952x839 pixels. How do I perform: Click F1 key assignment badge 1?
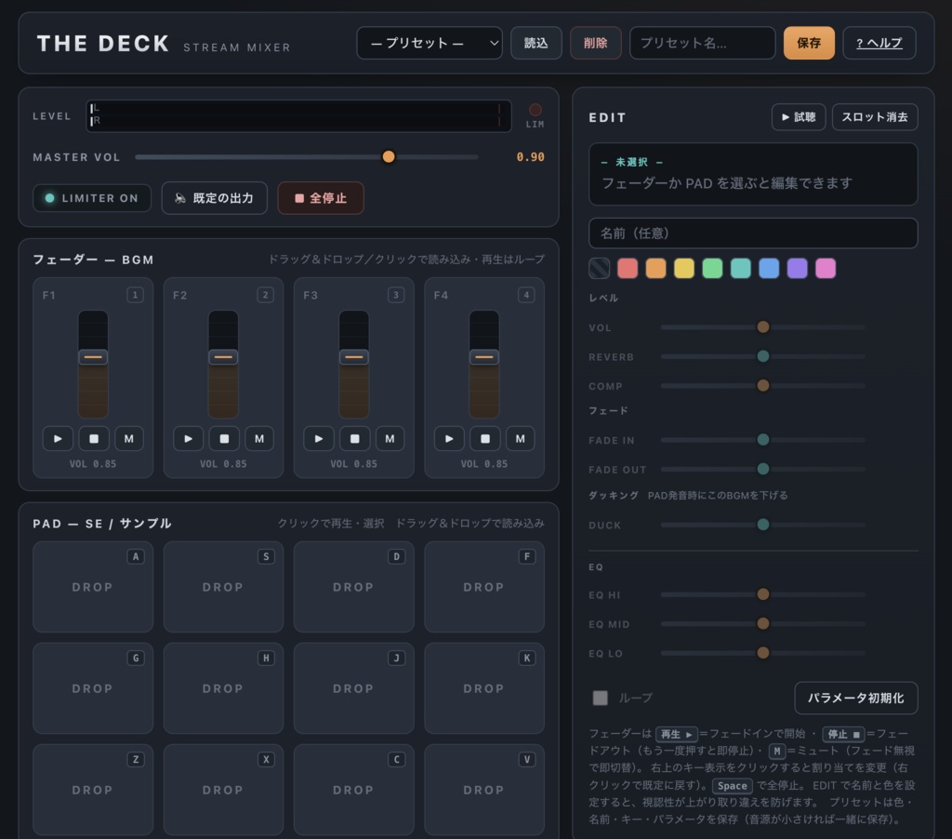[135, 295]
